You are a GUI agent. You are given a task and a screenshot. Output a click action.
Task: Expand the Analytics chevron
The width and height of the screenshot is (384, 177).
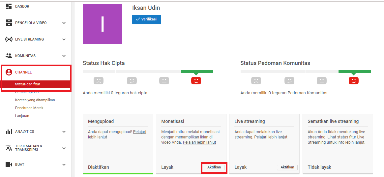point(64,132)
